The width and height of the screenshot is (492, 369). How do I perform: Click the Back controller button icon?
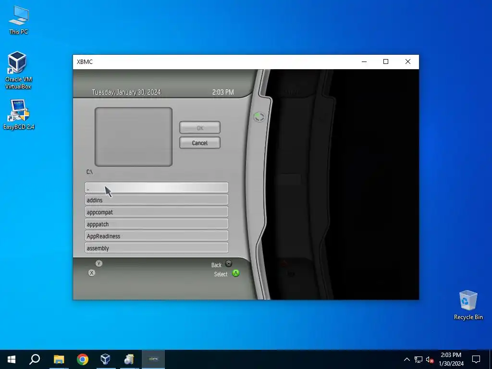(x=229, y=264)
